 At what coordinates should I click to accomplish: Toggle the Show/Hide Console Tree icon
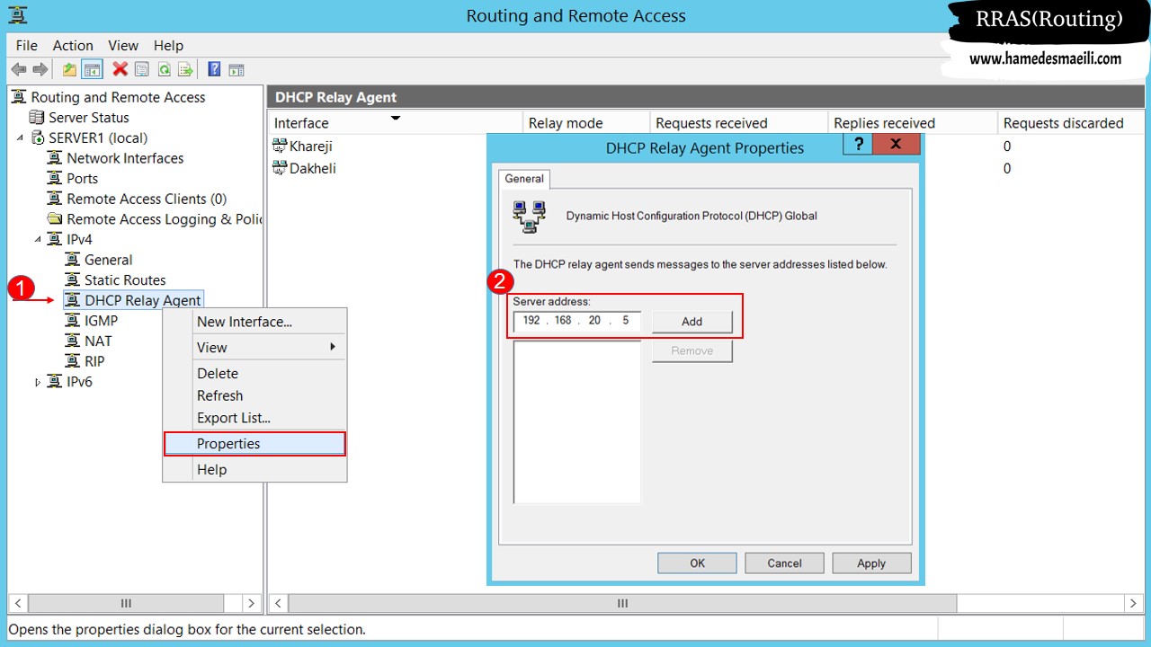tap(92, 69)
